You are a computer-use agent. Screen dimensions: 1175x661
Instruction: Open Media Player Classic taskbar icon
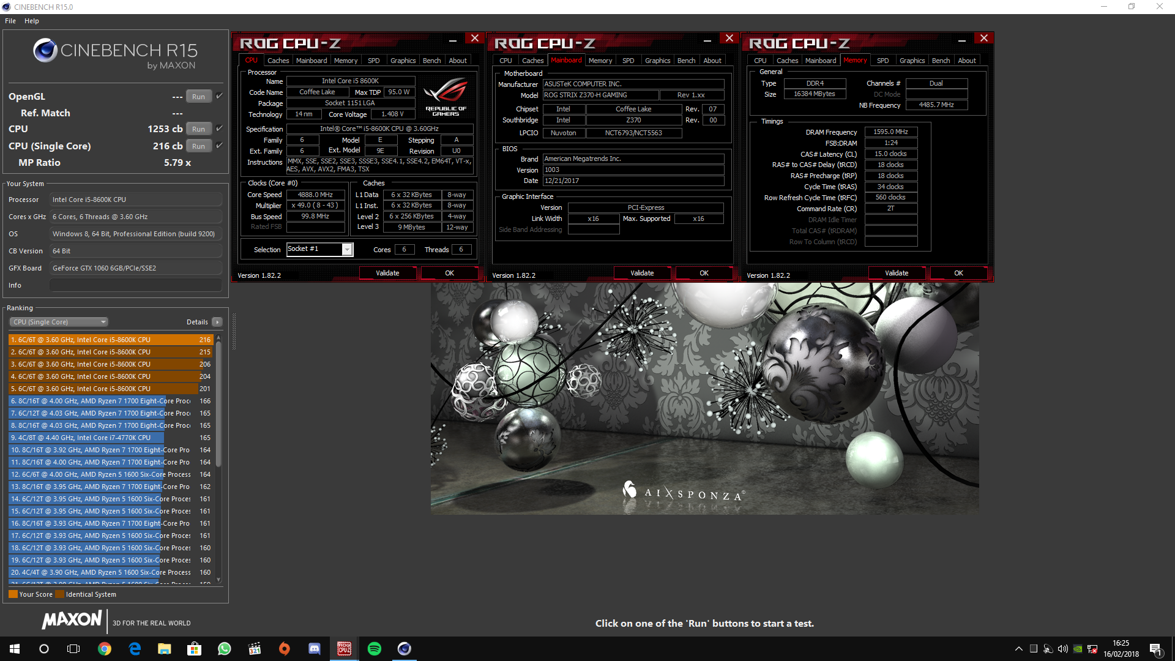(255, 649)
